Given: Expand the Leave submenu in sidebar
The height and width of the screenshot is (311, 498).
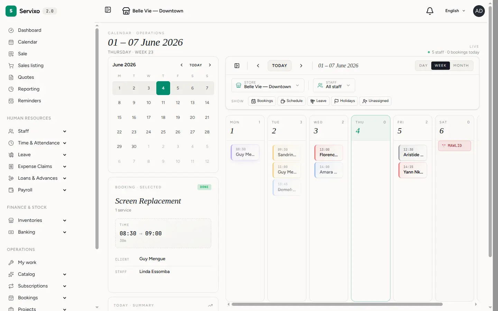Looking at the screenshot, I should 65,155.
